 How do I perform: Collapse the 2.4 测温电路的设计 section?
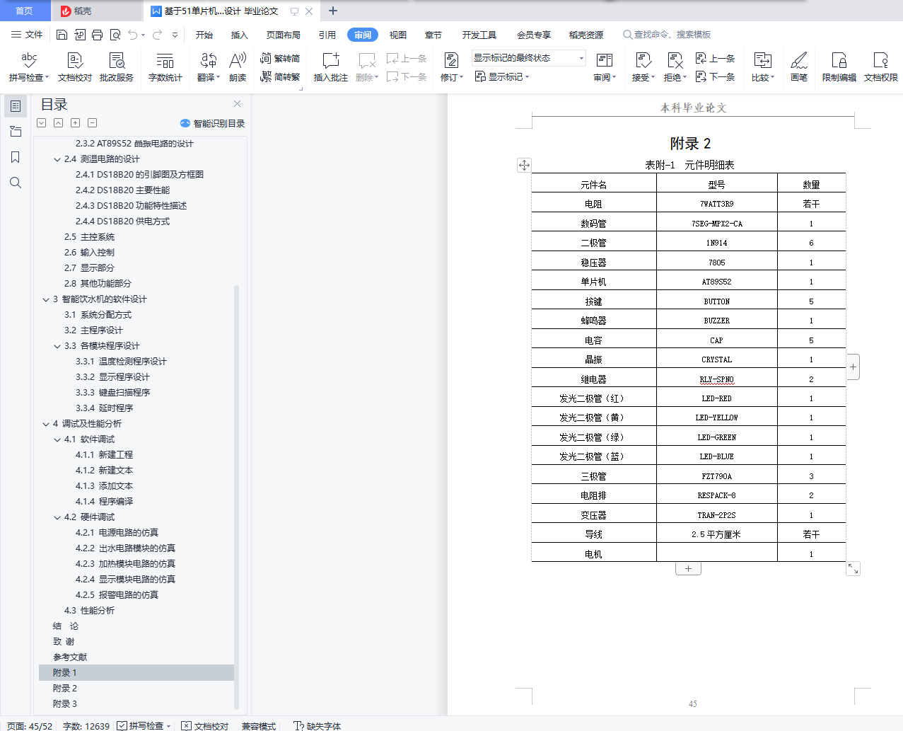[57, 159]
